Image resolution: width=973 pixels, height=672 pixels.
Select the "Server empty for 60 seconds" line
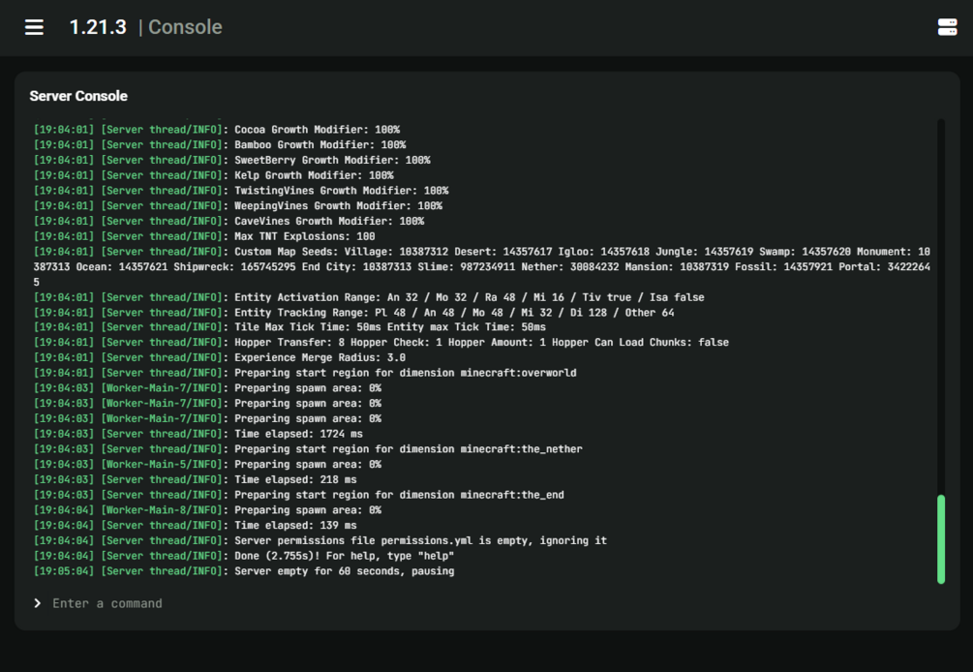(x=344, y=571)
